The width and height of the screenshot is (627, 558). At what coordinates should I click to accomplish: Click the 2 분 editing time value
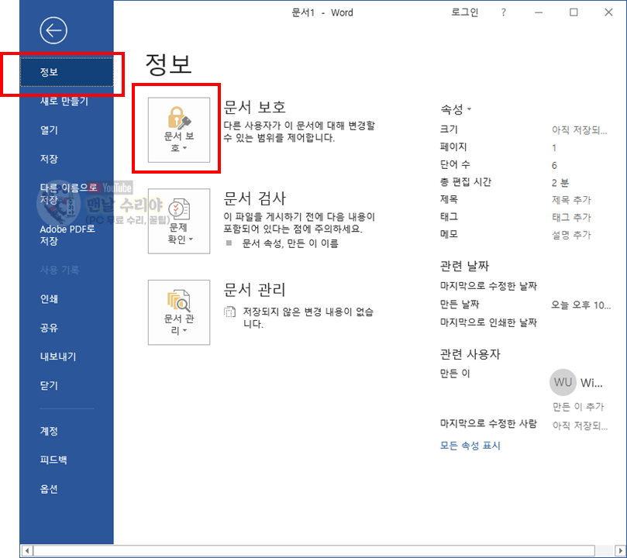(x=560, y=183)
